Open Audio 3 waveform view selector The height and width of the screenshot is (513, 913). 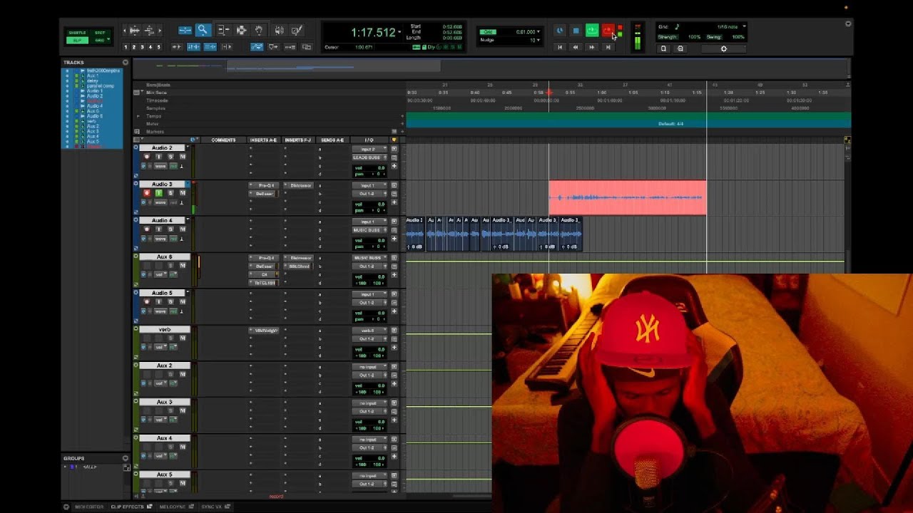click(161, 202)
